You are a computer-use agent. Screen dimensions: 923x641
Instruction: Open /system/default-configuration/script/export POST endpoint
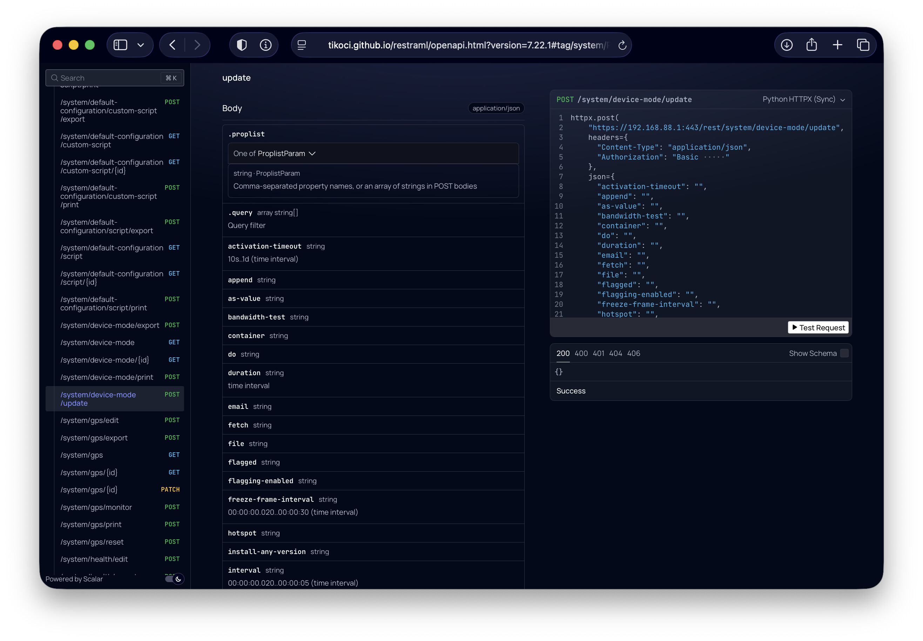coord(115,227)
